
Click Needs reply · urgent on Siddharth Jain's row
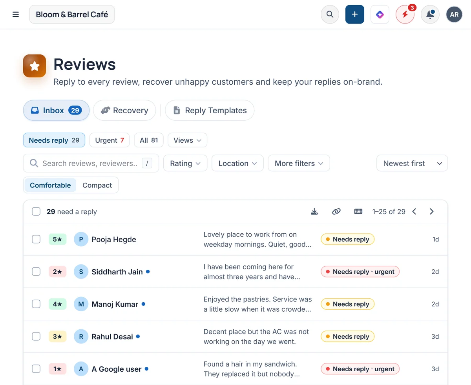360,272
